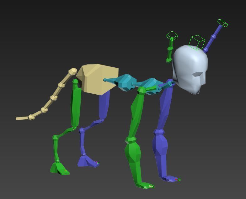The image size is (246, 199).
Task: Select the green rear thigh bone
Action: pos(76,104)
